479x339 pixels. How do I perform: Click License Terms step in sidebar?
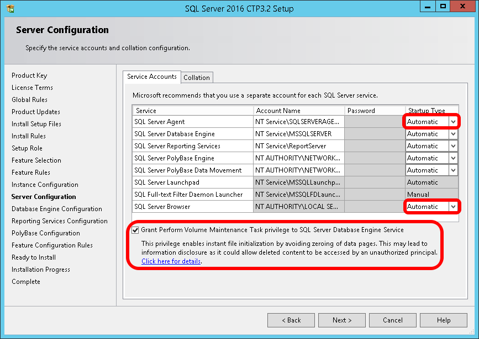coord(32,88)
